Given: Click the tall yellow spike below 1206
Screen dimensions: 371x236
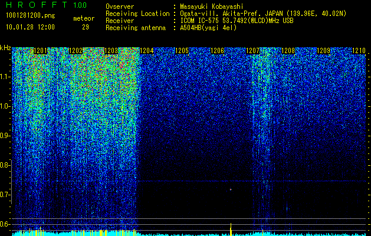Looking at the screenshot, I should tap(231, 230).
